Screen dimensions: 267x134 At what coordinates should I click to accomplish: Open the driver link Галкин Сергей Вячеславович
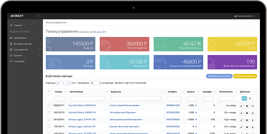[x=125, y=106]
